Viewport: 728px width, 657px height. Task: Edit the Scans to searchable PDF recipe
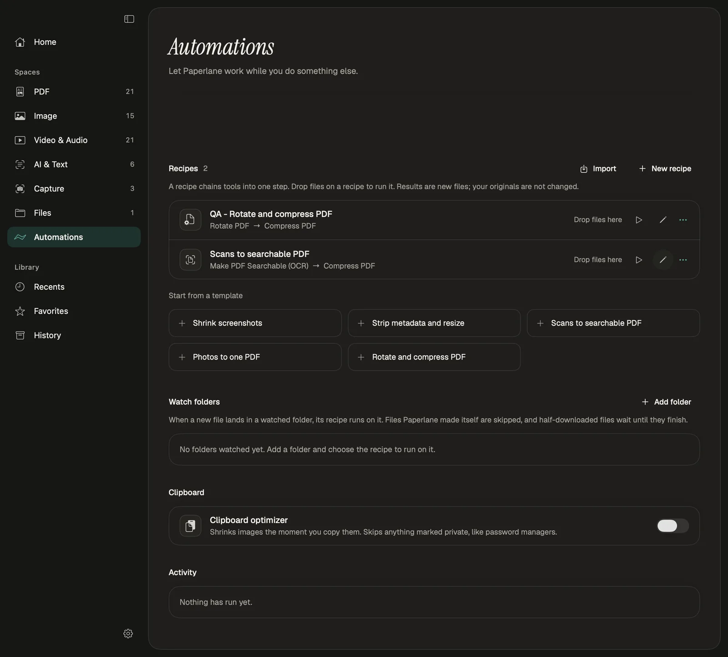[x=663, y=260]
